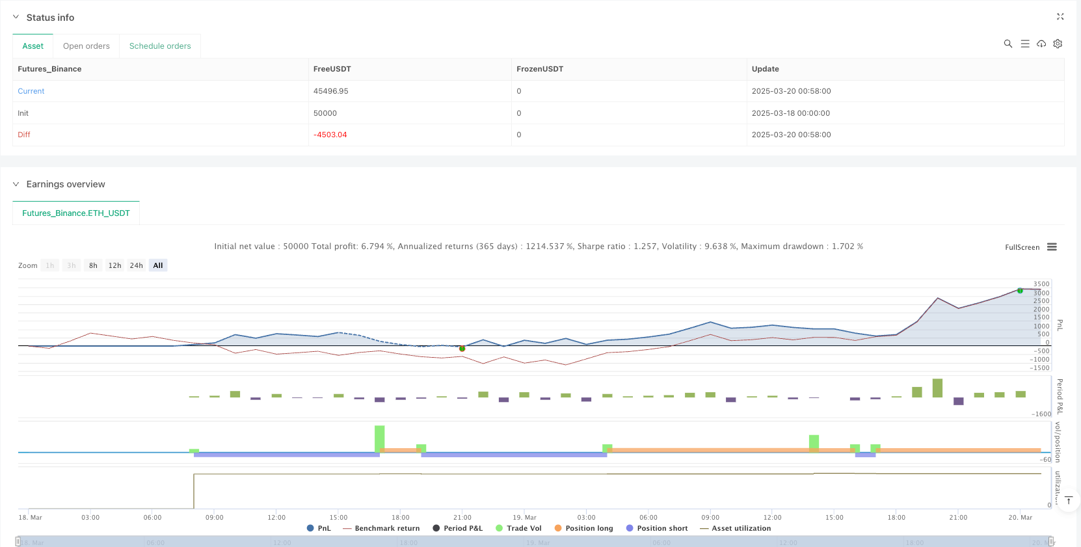
Task: Click the tallest green Trade Vol bar
Action: tap(380, 438)
